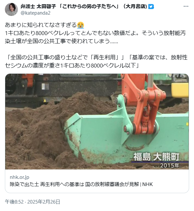Screen dimensions: 194x211
Task: Click the quoted paragraph 「全国の公共工事の盛り土などで
Action: click(x=96, y=61)
